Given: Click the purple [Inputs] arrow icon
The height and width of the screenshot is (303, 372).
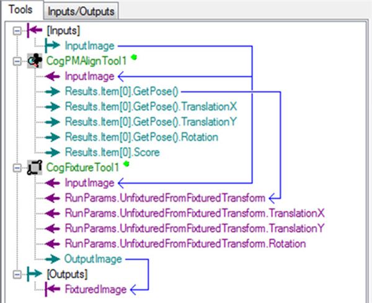Looking at the screenshot, I should point(34,30).
